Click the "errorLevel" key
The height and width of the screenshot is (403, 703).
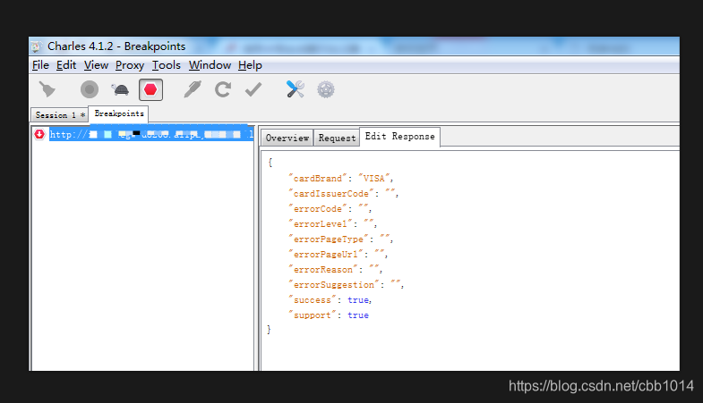tap(321, 224)
